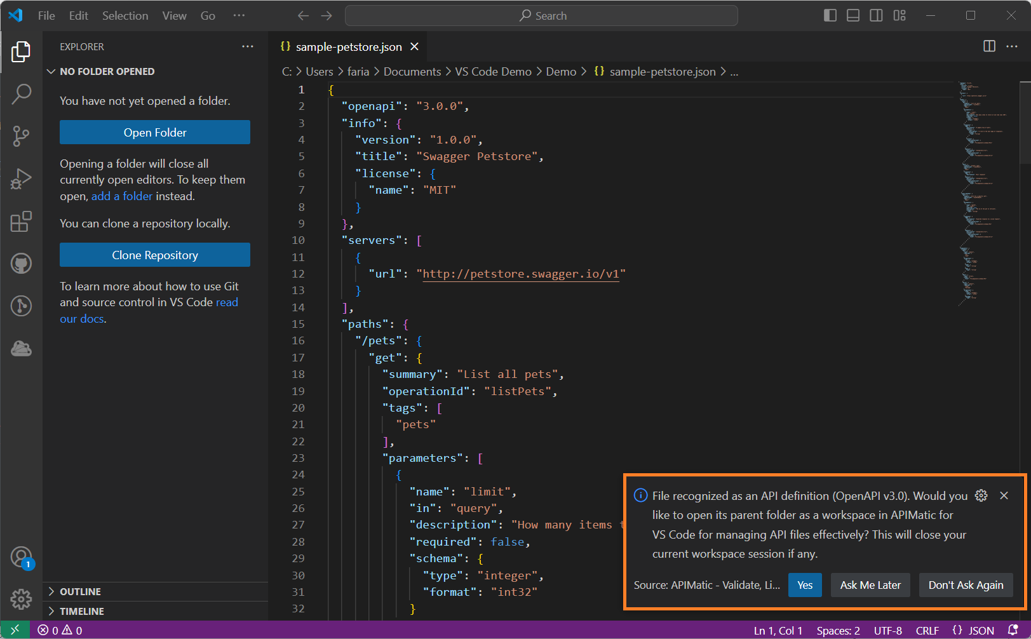Select the sample-petstore.json editor tab

click(348, 46)
